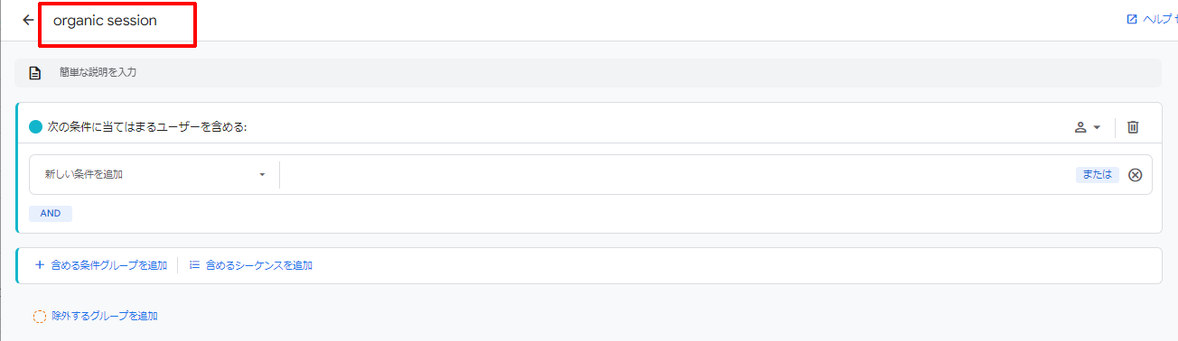The width and height of the screenshot is (1178, 341).
Task: Click the sequence list icon for 含めるシーケンスを追加
Action: 194,265
